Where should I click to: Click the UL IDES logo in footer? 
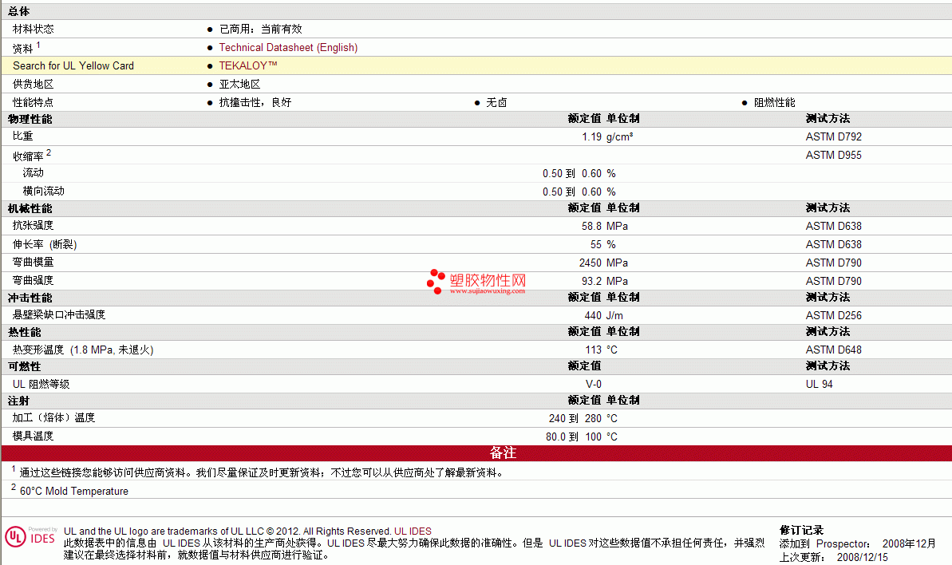click(x=30, y=536)
